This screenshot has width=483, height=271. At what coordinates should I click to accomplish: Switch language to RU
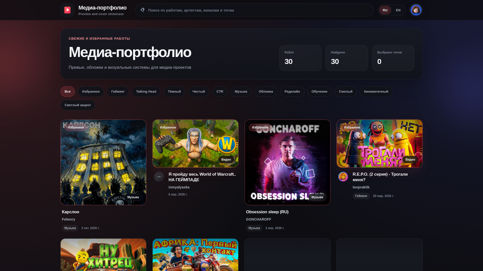[385, 10]
